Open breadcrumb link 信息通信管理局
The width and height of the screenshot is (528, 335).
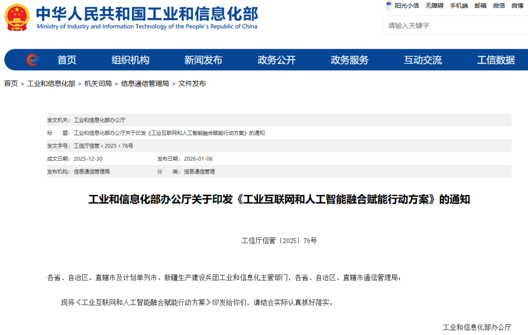pos(143,83)
